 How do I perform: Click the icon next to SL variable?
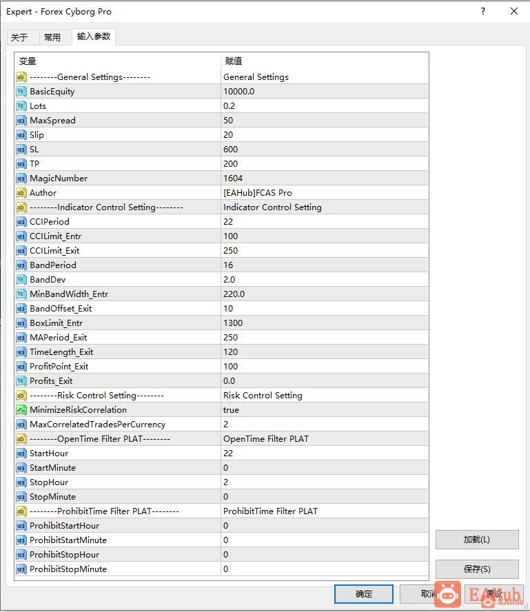21,149
